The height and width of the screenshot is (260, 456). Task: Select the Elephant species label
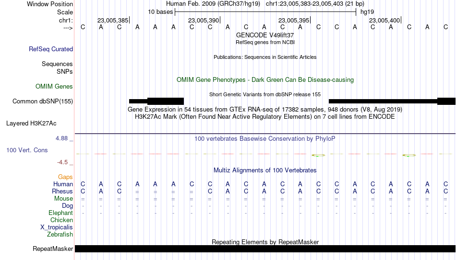pyautogui.click(x=61, y=213)
